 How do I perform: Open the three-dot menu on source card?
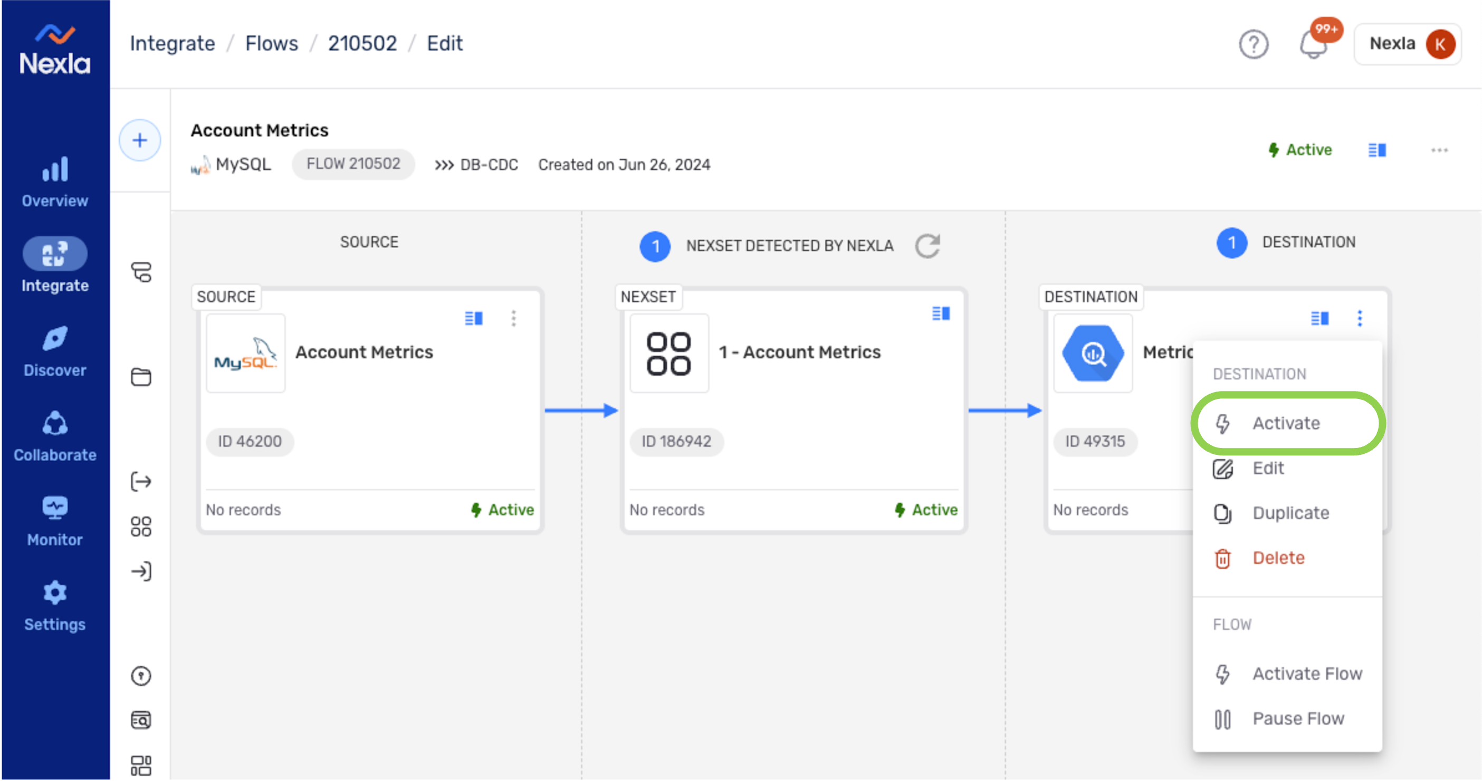(514, 318)
